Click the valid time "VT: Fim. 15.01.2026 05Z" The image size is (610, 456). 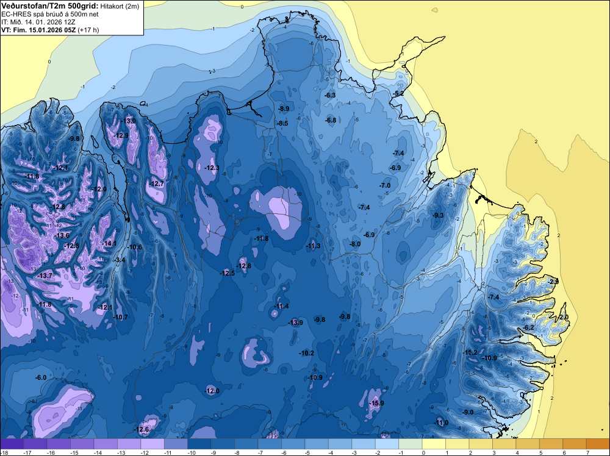(x=38, y=30)
